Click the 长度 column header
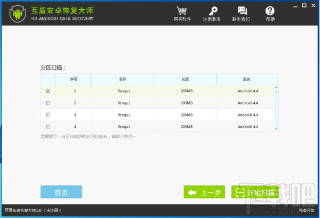The image size is (320, 218). pyautogui.click(x=185, y=79)
